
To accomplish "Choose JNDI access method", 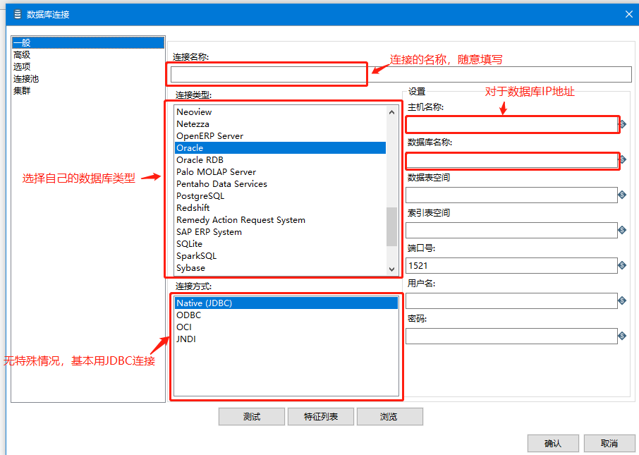I will point(286,339).
